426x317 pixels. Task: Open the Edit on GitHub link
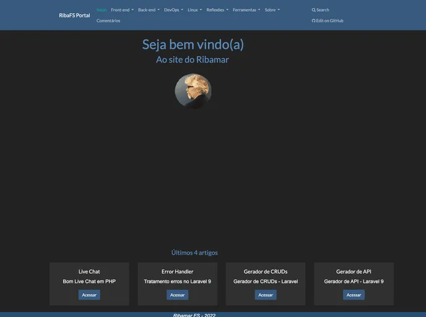328,20
